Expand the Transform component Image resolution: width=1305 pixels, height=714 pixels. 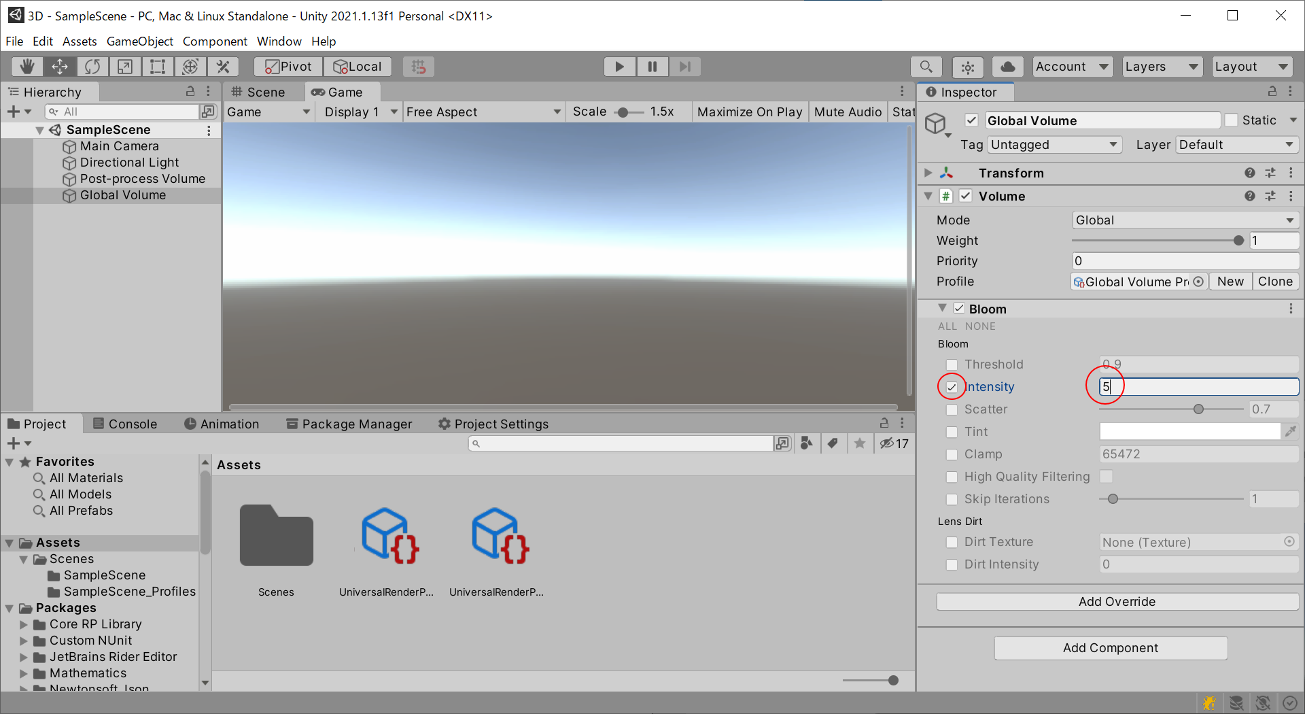point(928,173)
